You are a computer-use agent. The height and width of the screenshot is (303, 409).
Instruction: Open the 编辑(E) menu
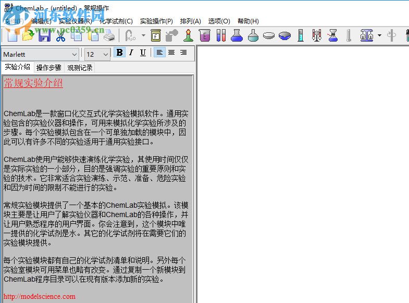click(41, 21)
